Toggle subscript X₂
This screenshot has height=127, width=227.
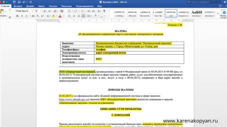point(38,16)
